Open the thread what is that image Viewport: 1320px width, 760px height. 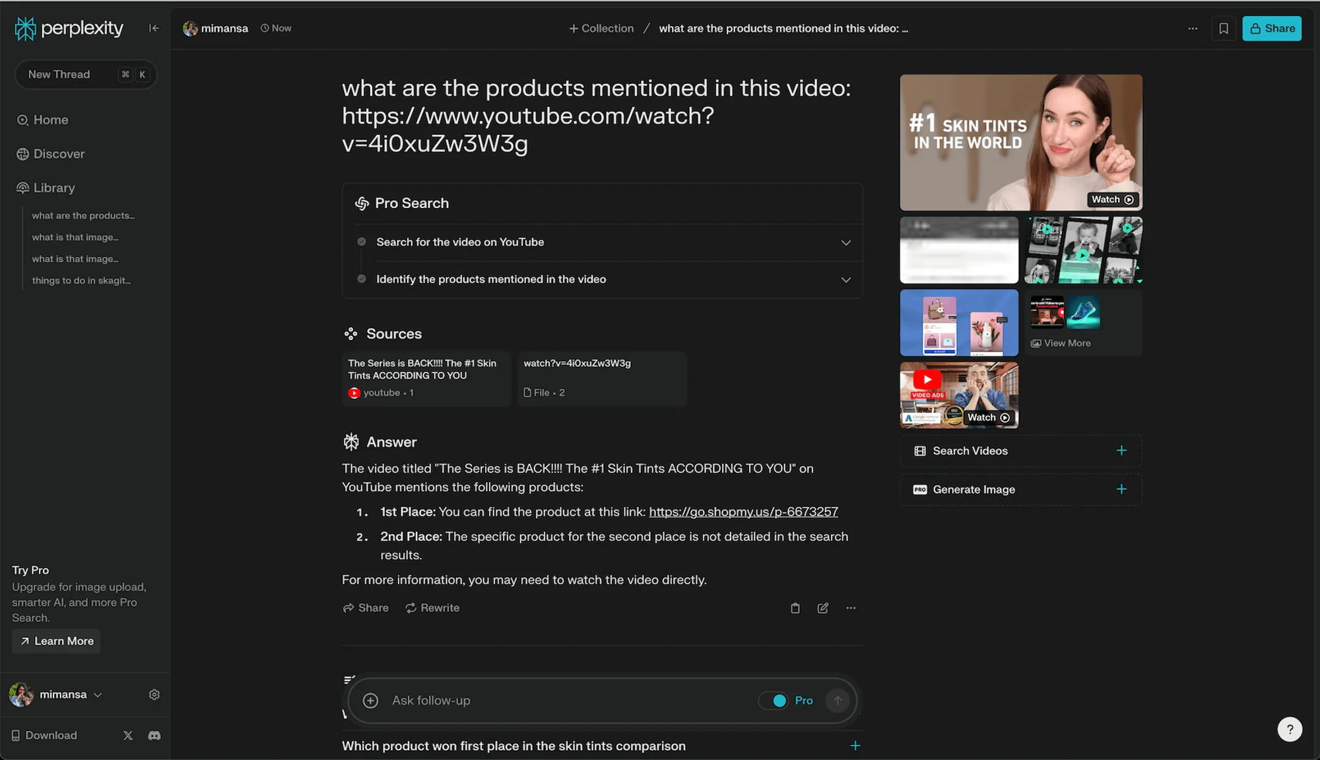pyautogui.click(x=75, y=236)
